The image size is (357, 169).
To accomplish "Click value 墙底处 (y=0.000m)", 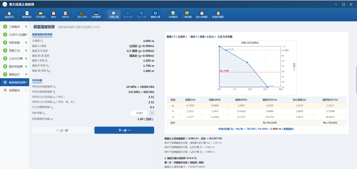I will [x=142, y=56].
